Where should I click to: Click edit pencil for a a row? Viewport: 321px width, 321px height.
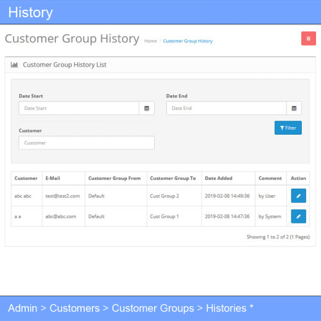click(299, 216)
